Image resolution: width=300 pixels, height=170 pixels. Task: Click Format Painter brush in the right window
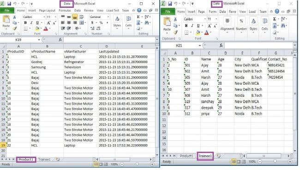[175, 32]
